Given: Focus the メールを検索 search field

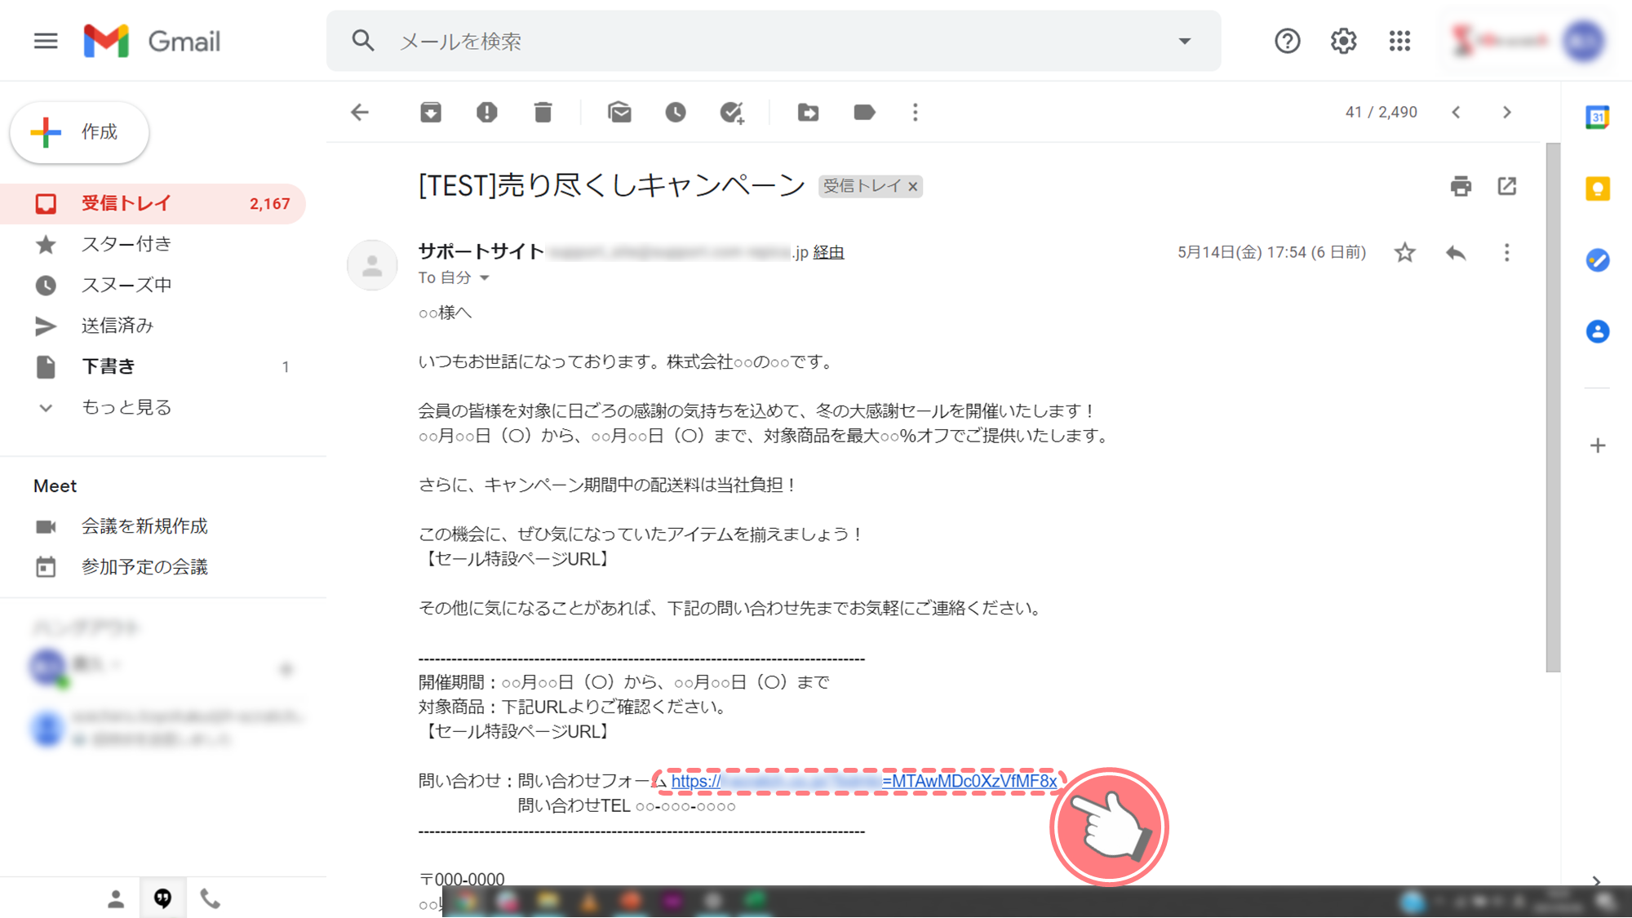Looking at the screenshot, I should [774, 41].
